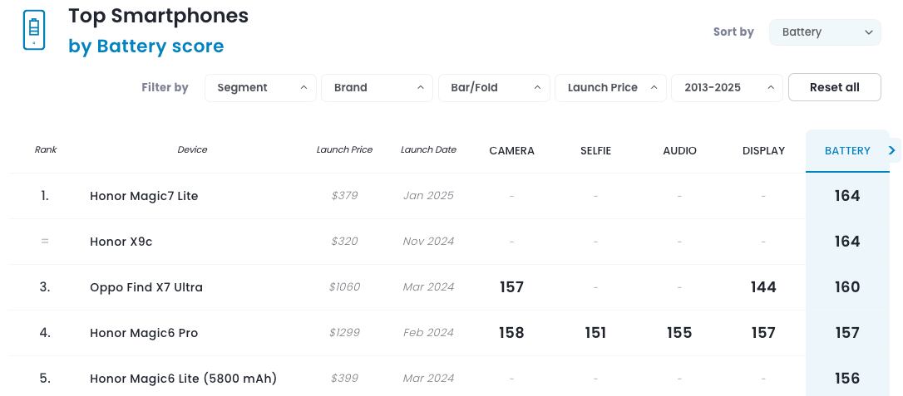
Task: Switch to the AUDIO score column
Action: (x=679, y=151)
